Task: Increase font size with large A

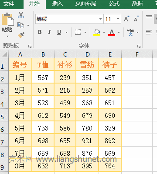Action: coord(126,19)
